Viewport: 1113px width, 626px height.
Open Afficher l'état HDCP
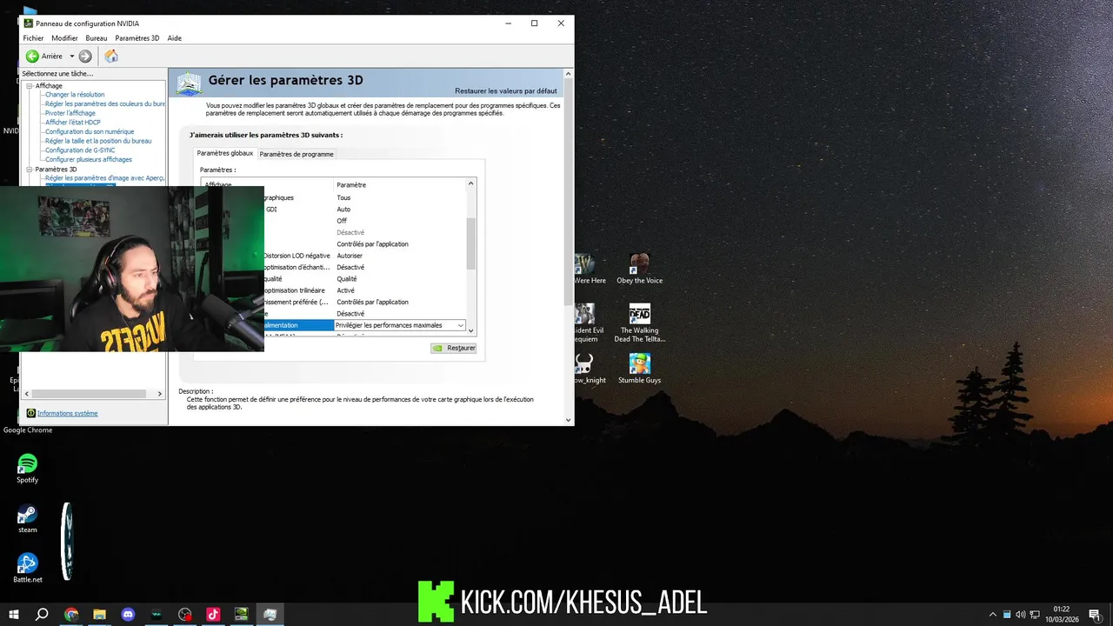(73, 123)
